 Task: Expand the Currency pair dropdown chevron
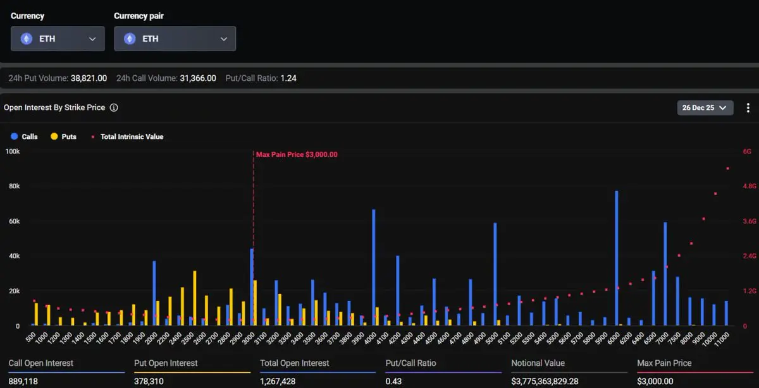(x=223, y=39)
